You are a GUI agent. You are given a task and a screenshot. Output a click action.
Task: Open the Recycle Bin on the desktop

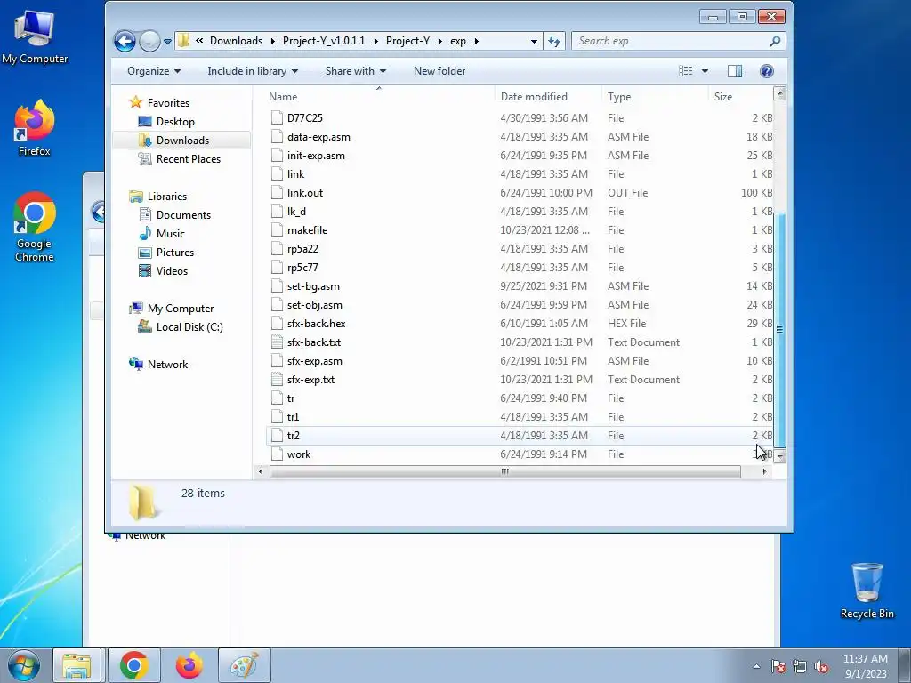pos(867,591)
